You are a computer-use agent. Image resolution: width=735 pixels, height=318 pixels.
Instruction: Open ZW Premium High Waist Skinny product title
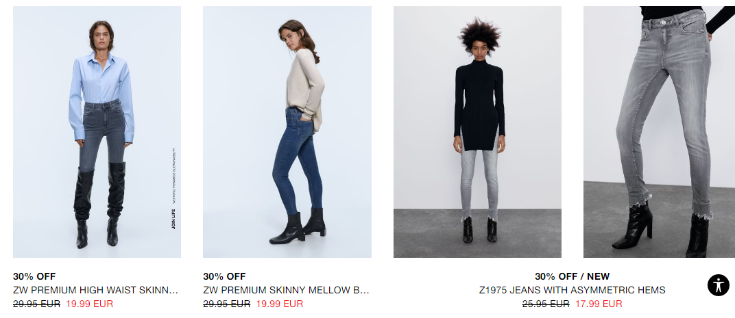point(95,290)
